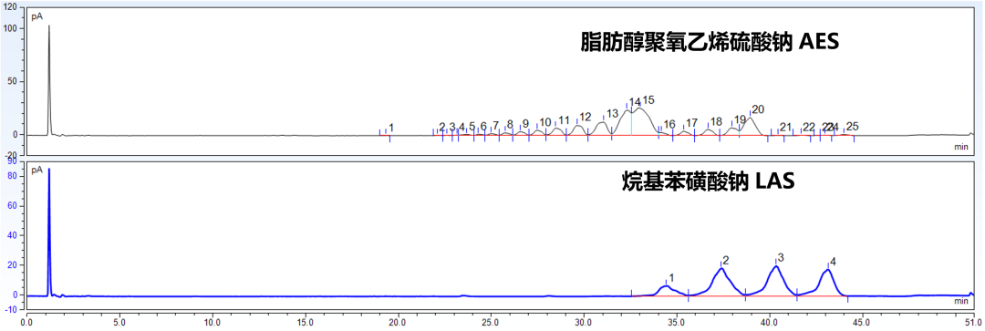
Task: Click the 'min' axis label in the AES chart
Action: pyautogui.click(x=960, y=146)
